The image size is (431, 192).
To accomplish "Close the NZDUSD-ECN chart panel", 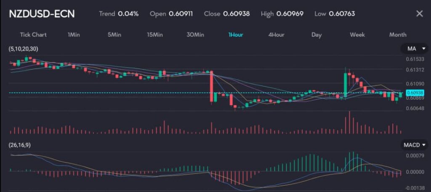I will click(x=419, y=13).
